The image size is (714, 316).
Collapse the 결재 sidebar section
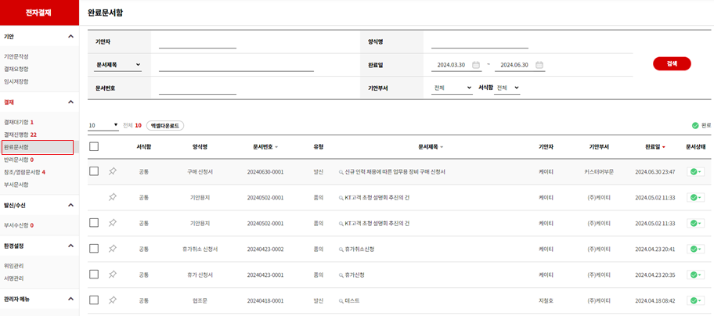[70, 102]
